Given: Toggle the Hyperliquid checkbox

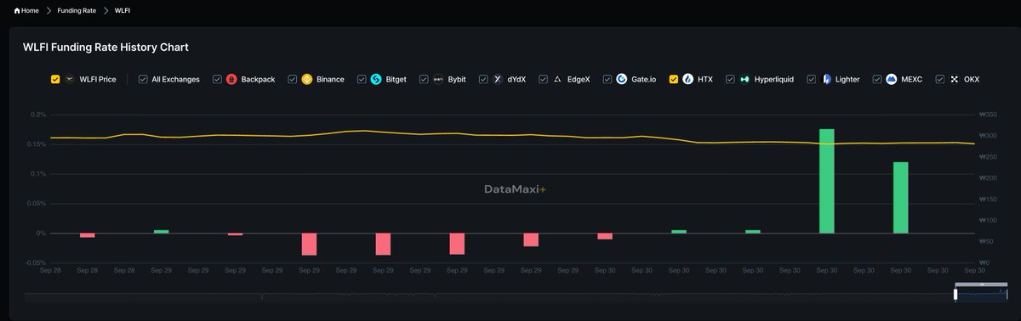Looking at the screenshot, I should (x=730, y=79).
